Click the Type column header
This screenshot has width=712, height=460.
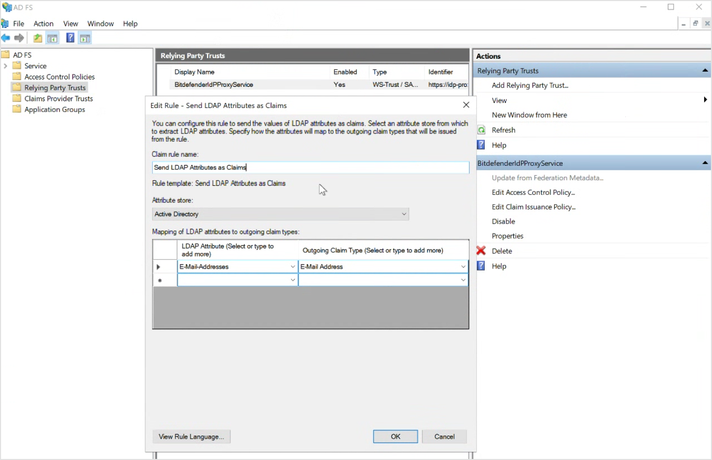tap(396, 72)
